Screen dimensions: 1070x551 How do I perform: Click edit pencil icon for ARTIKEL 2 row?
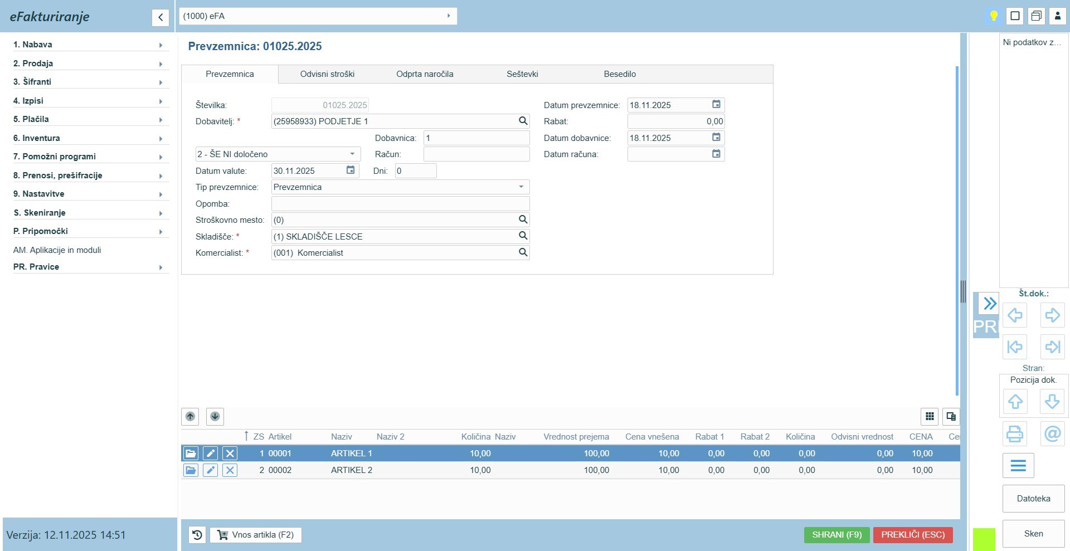click(210, 470)
